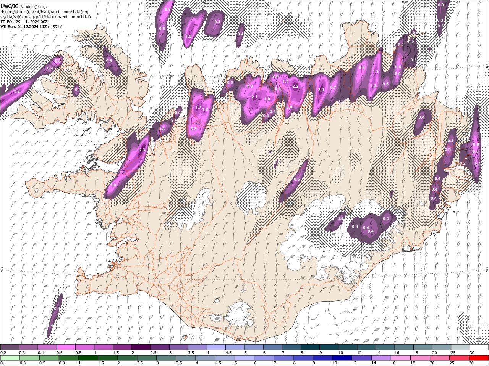Viewport: 489px width, 366px height.
Task: Pick the darkest purple snow swatch 2–2.5
Action: 141,347
